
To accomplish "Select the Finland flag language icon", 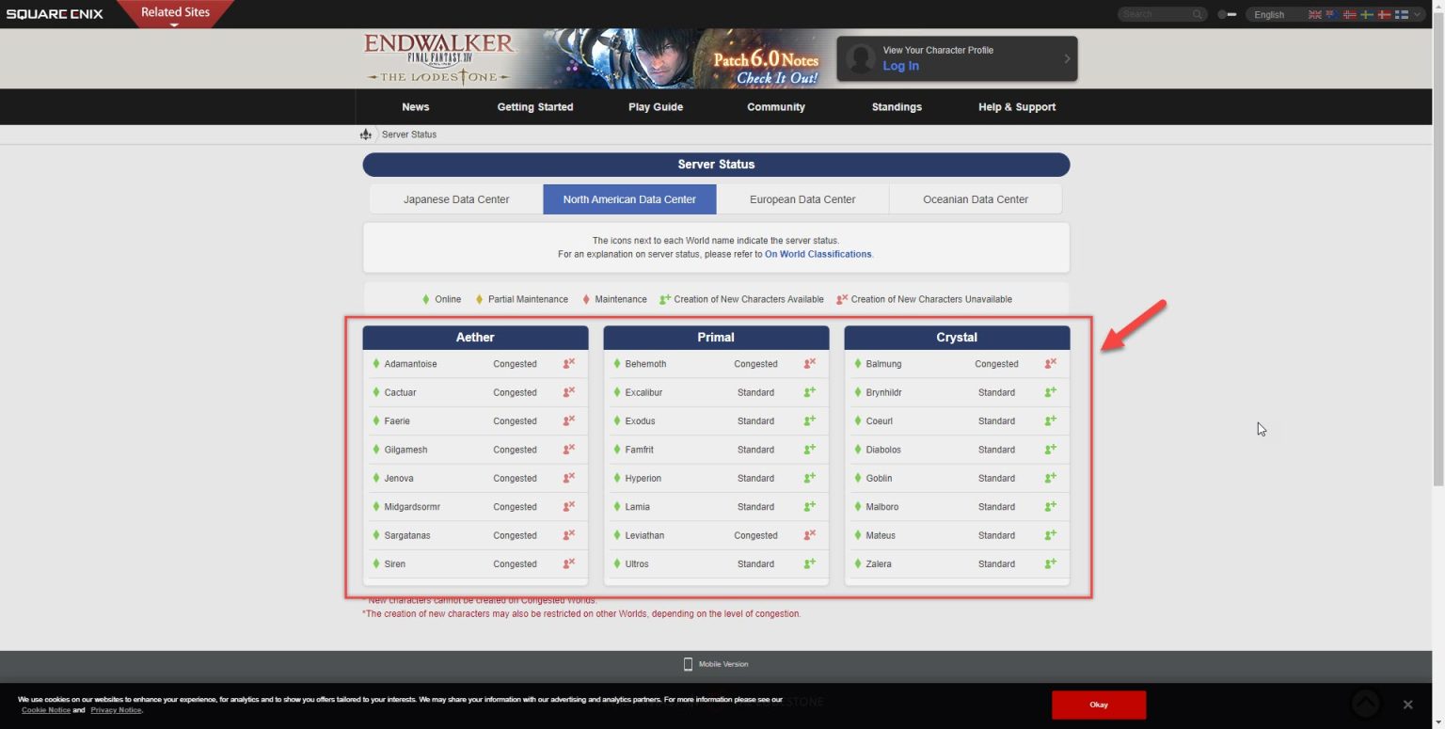I will click(1402, 14).
